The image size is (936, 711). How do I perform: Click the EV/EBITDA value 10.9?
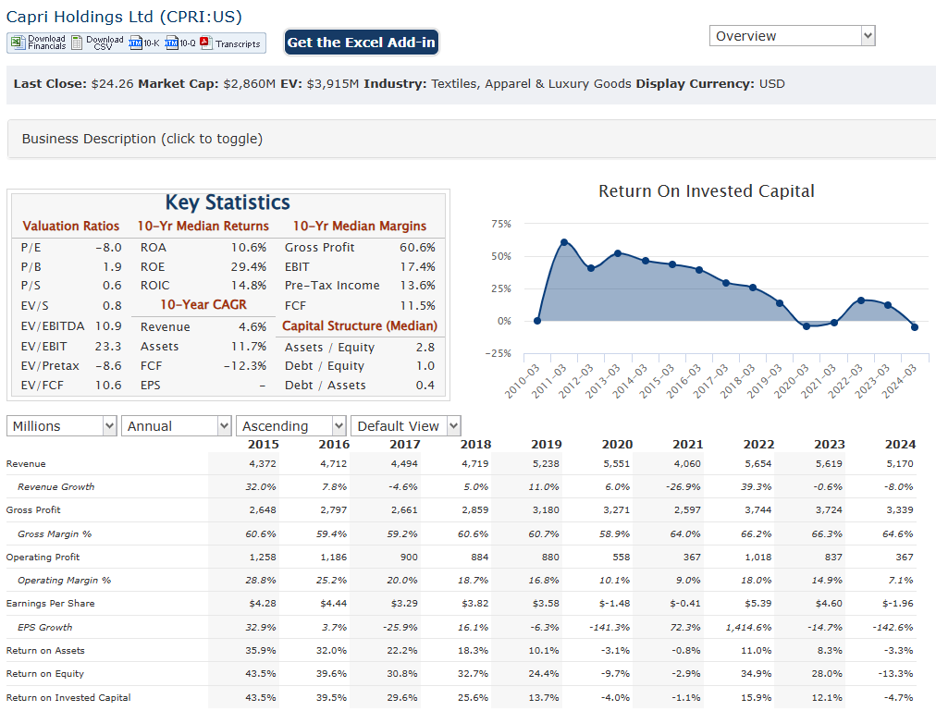tap(108, 326)
